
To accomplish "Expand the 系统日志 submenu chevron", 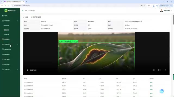I will pyautogui.click(x=17, y=70).
